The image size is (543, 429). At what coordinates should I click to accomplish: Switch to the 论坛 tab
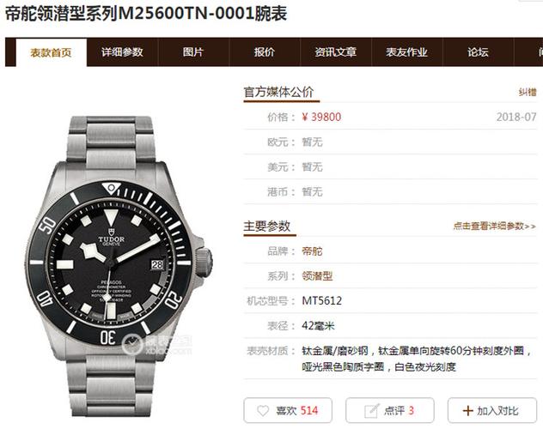(478, 51)
